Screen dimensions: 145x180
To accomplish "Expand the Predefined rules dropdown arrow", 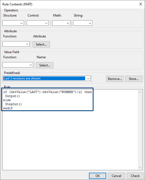I will pyautogui.click(x=88, y=79).
